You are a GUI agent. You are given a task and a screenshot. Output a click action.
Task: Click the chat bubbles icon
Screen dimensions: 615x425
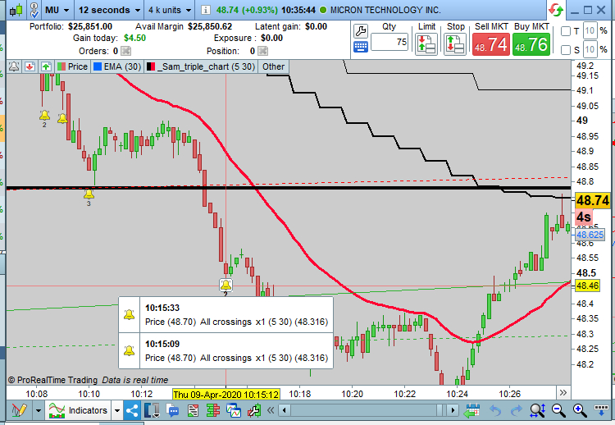172,411
